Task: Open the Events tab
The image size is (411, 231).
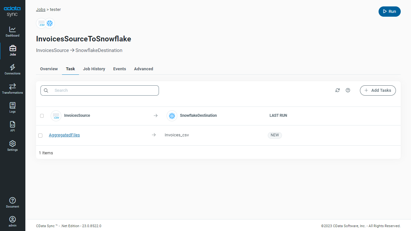Action: [119, 69]
